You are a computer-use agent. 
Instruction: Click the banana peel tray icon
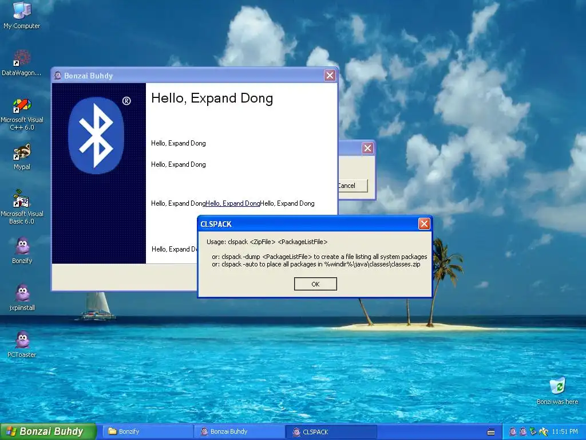544,432
